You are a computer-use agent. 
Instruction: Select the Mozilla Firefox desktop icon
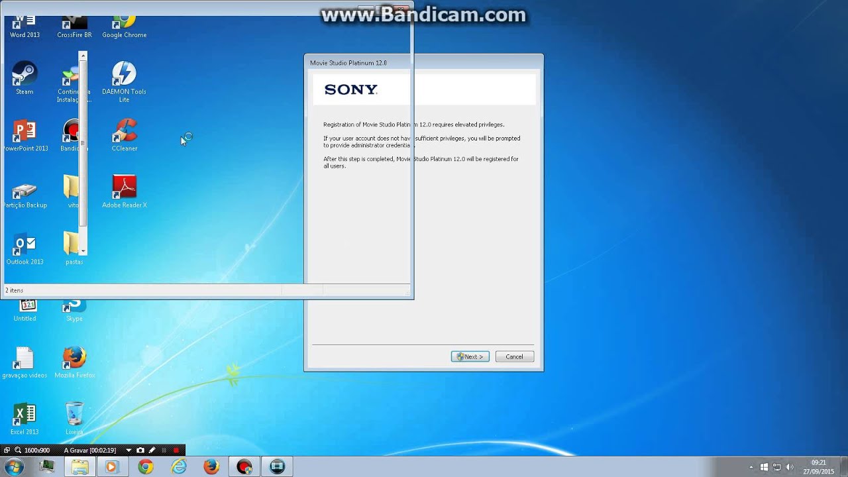pos(74,362)
